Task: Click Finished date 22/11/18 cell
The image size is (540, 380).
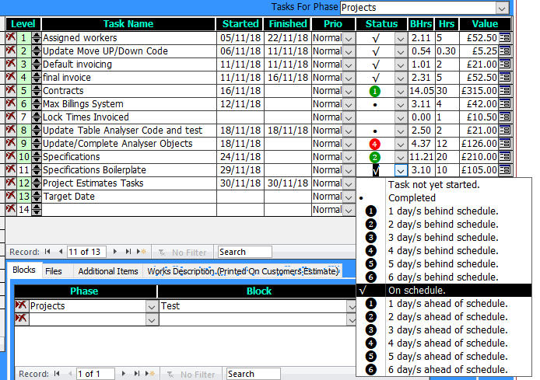Action: [288, 38]
